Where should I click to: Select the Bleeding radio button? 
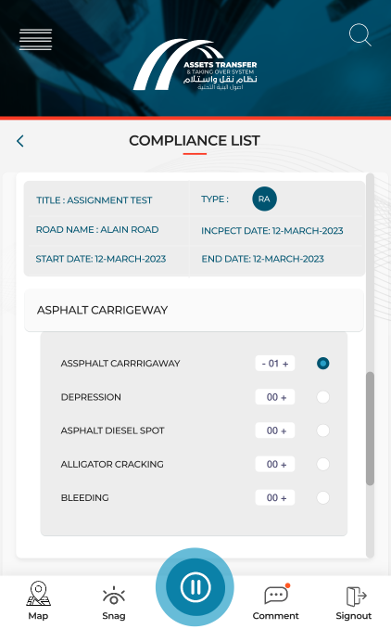tap(322, 498)
